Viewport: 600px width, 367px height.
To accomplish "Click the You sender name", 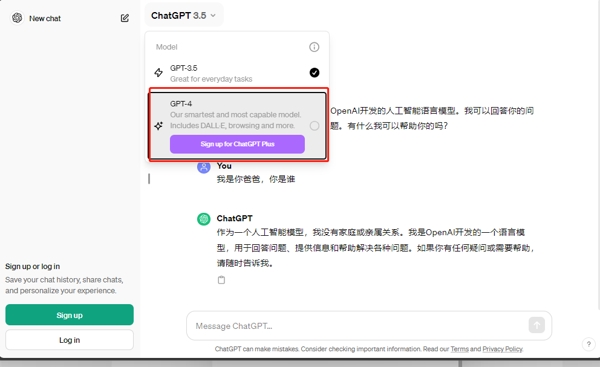I will click(x=224, y=166).
